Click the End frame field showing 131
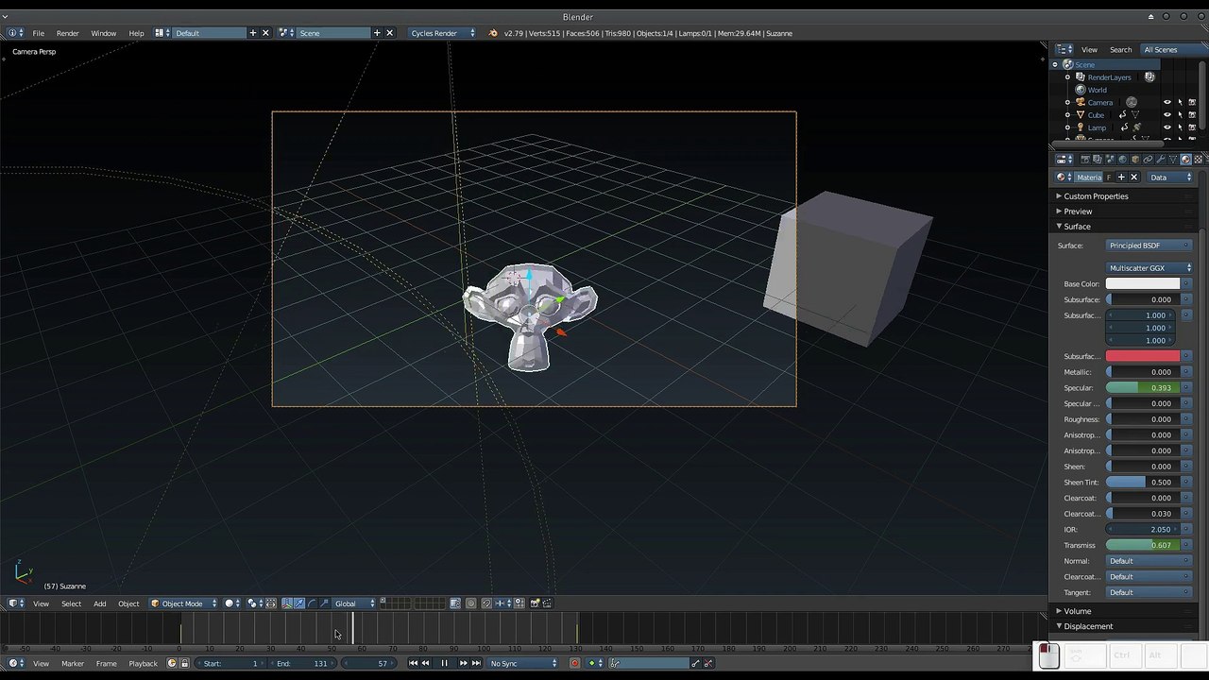 pos(303,664)
